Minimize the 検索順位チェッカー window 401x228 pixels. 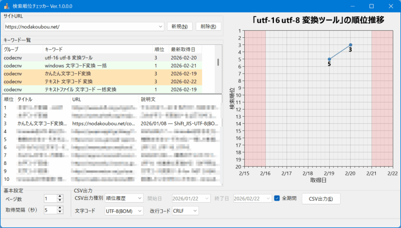(353, 6)
